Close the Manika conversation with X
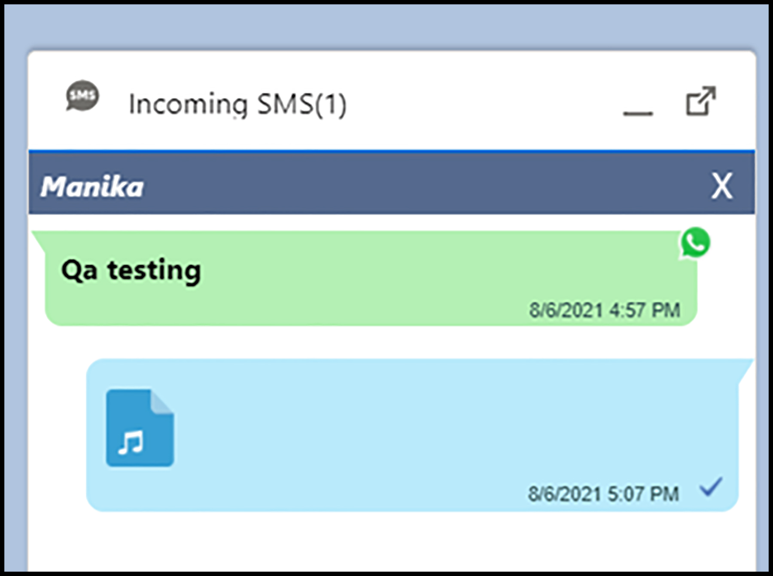773x576 pixels. point(722,186)
